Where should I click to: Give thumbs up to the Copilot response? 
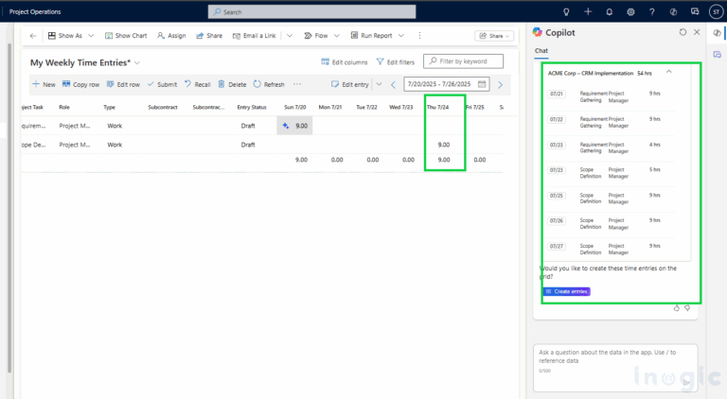click(677, 308)
